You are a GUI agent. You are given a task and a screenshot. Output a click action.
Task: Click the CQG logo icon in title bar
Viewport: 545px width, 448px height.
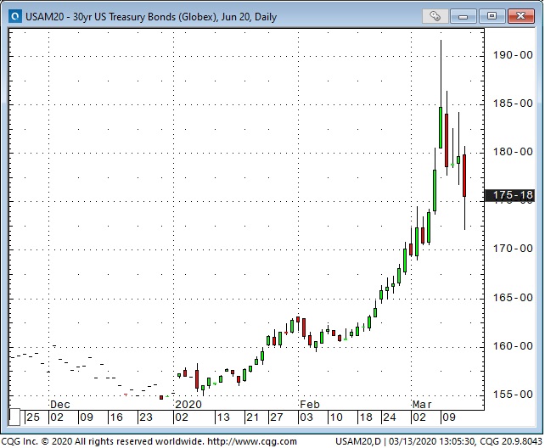pos(15,16)
